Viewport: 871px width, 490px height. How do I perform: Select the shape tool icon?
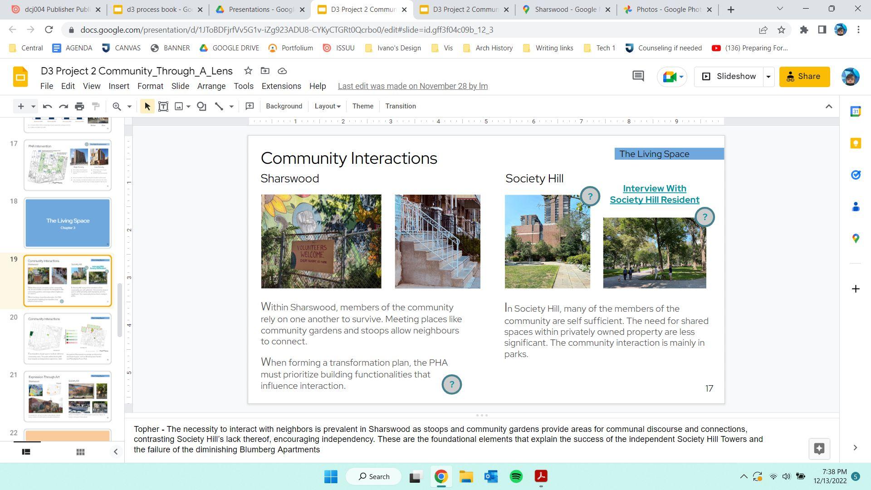tap(201, 106)
